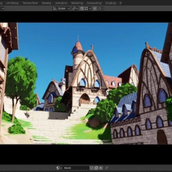Toggle fake user shield for World
172x172 pixels.
coord(92,168)
